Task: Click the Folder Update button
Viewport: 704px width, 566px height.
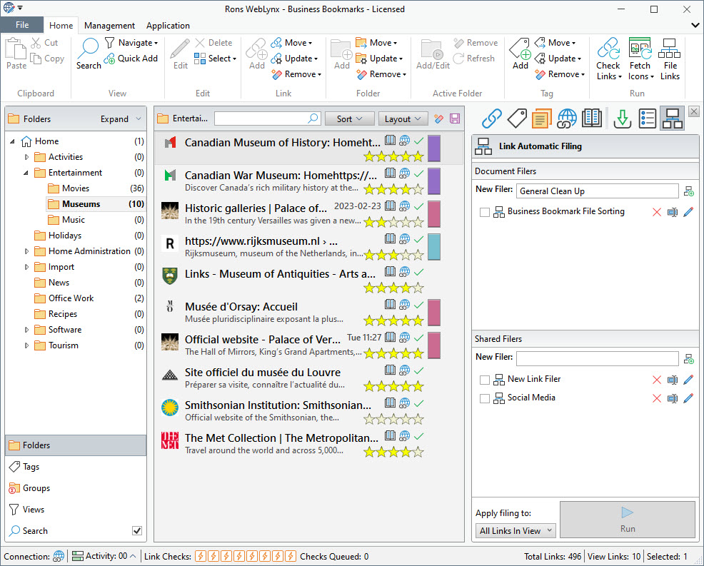Action: pyautogui.click(x=379, y=59)
